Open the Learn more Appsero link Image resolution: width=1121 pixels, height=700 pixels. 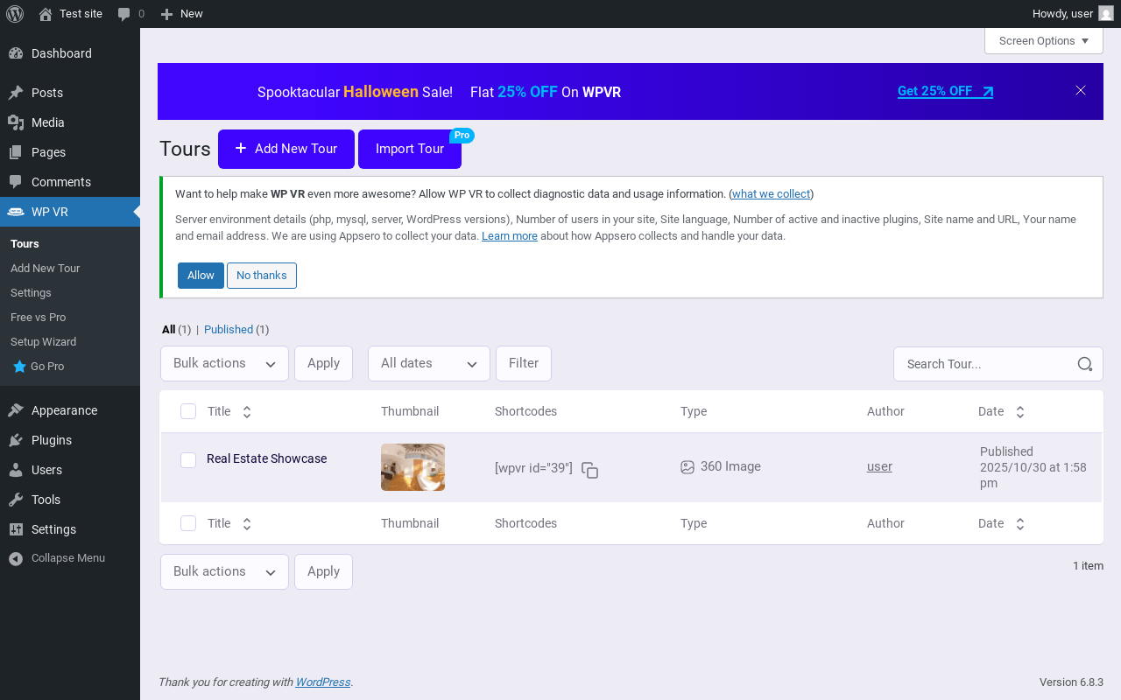(510, 236)
